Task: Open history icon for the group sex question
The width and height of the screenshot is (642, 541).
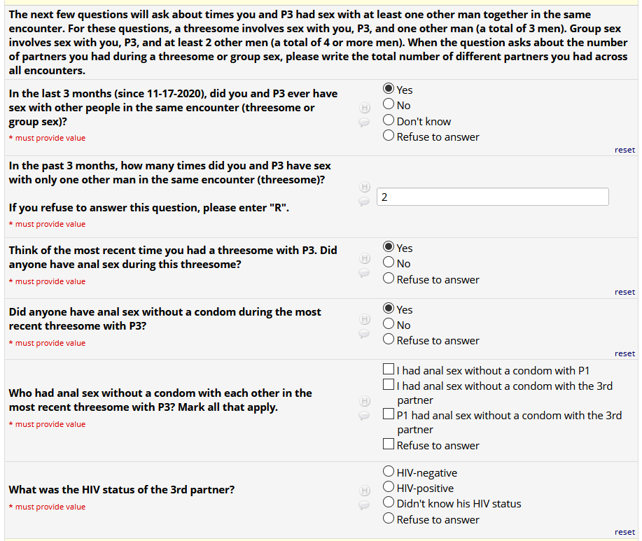Action: click(364, 108)
